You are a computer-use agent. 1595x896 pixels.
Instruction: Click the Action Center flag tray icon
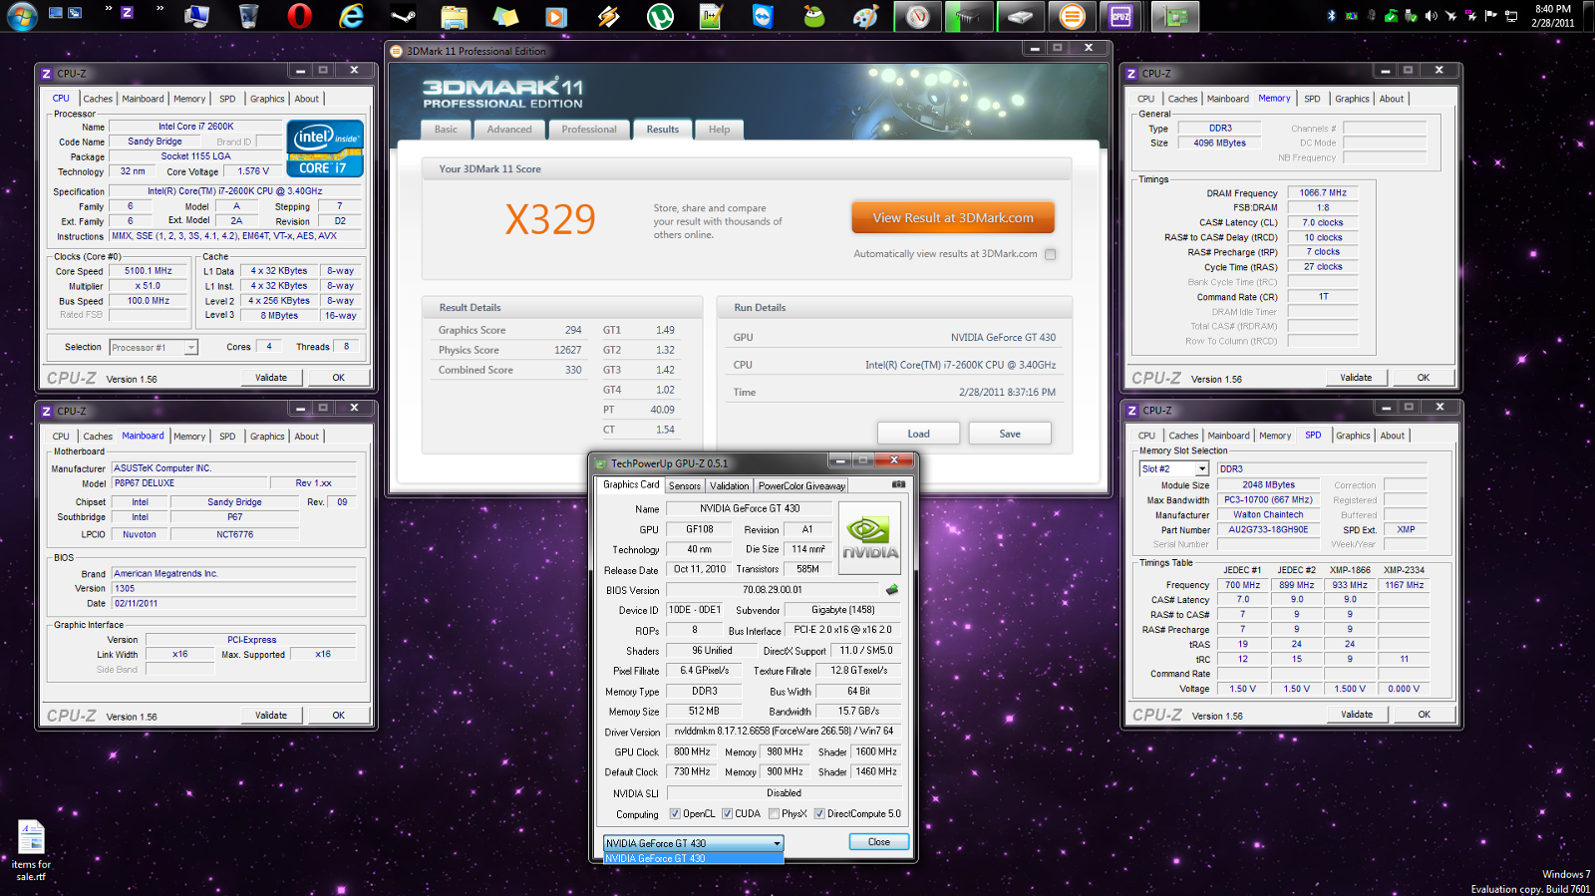(x=1491, y=16)
